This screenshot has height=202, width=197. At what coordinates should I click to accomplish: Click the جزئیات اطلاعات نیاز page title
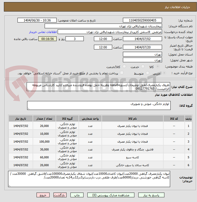(x=177, y=7)
